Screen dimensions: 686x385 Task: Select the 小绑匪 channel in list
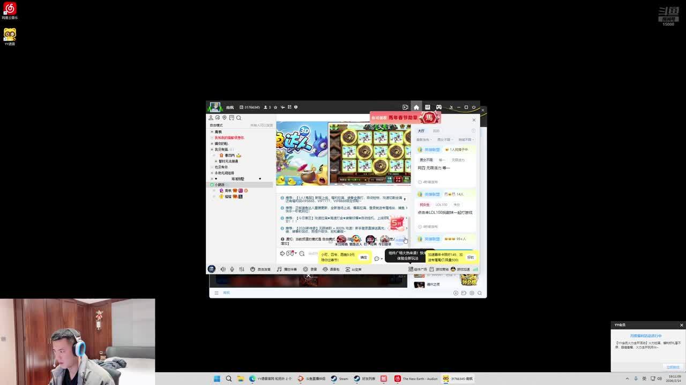[219, 184]
